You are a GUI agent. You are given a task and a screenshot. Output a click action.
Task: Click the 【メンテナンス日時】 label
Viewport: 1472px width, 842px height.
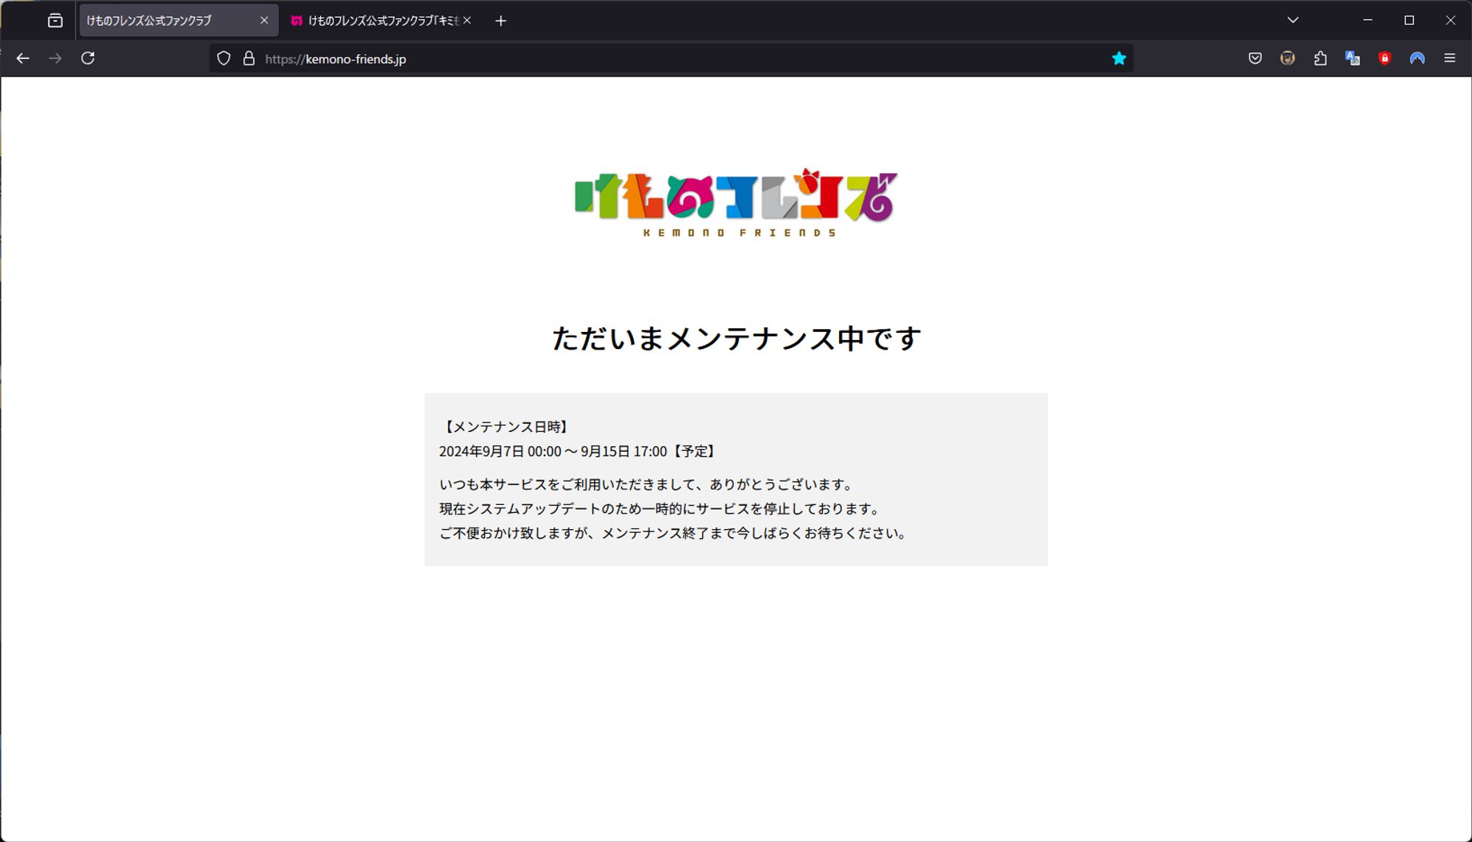(506, 427)
